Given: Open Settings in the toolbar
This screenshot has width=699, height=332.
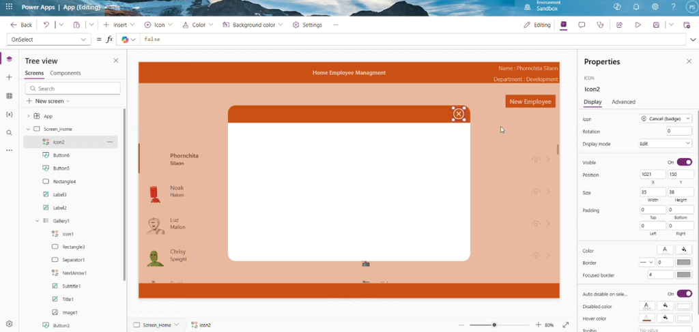Looking at the screenshot, I should click(307, 25).
